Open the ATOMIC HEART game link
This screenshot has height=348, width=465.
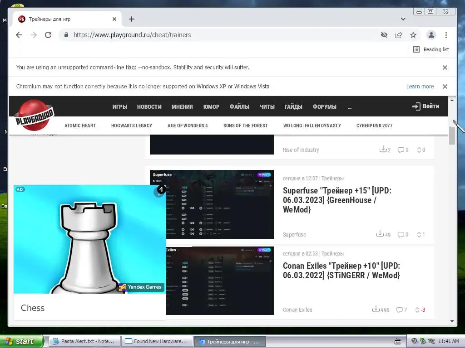coord(80,126)
